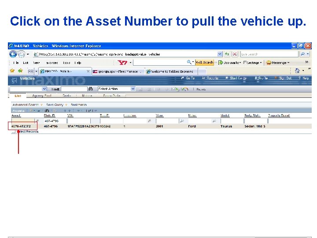Click the assets table binoculars filter icon

[47, 111]
